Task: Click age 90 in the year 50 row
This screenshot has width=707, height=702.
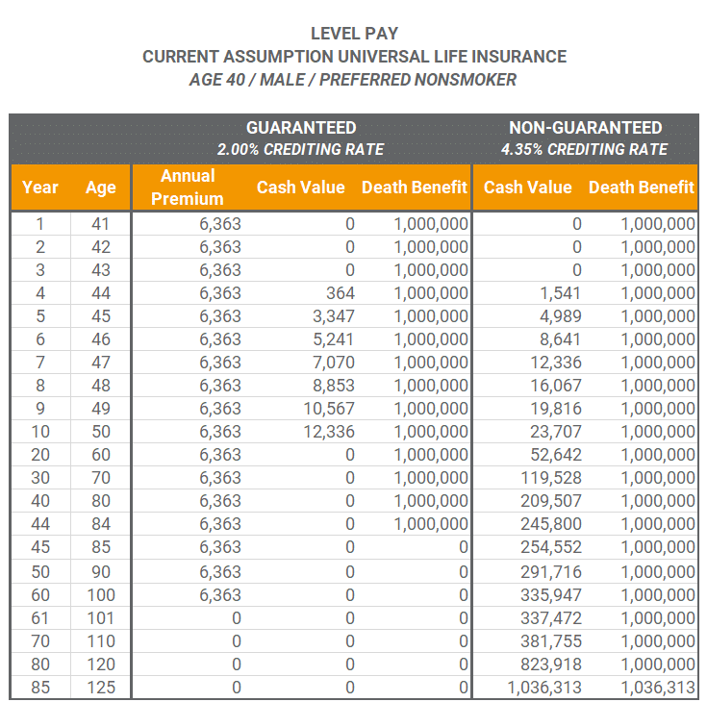Action: (101, 572)
